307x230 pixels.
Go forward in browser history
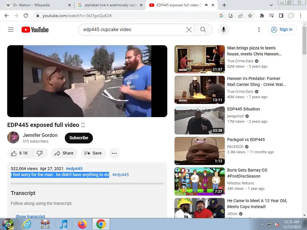click(x=16, y=16)
